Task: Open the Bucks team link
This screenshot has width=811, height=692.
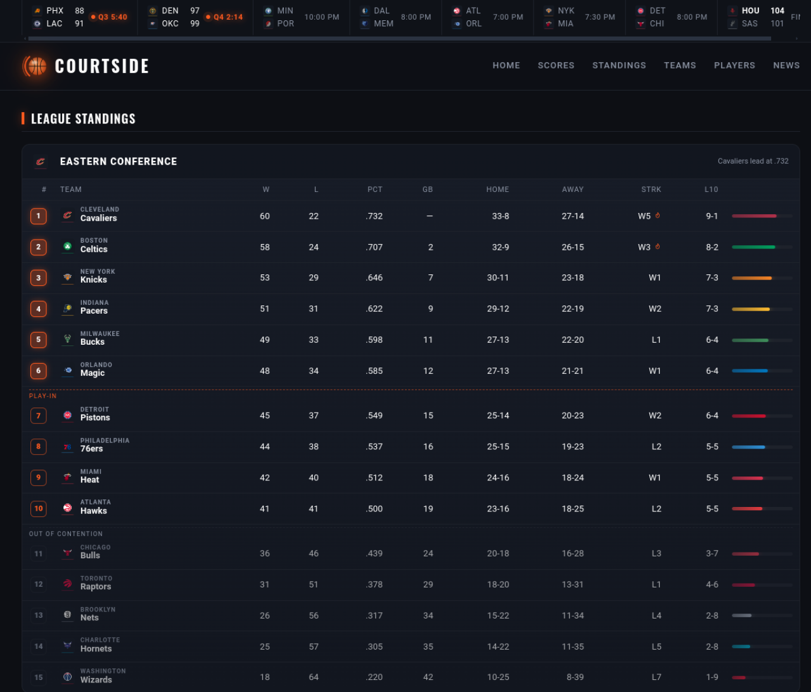Action: click(93, 342)
